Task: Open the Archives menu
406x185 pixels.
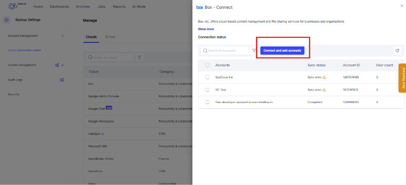Action: click(x=83, y=7)
